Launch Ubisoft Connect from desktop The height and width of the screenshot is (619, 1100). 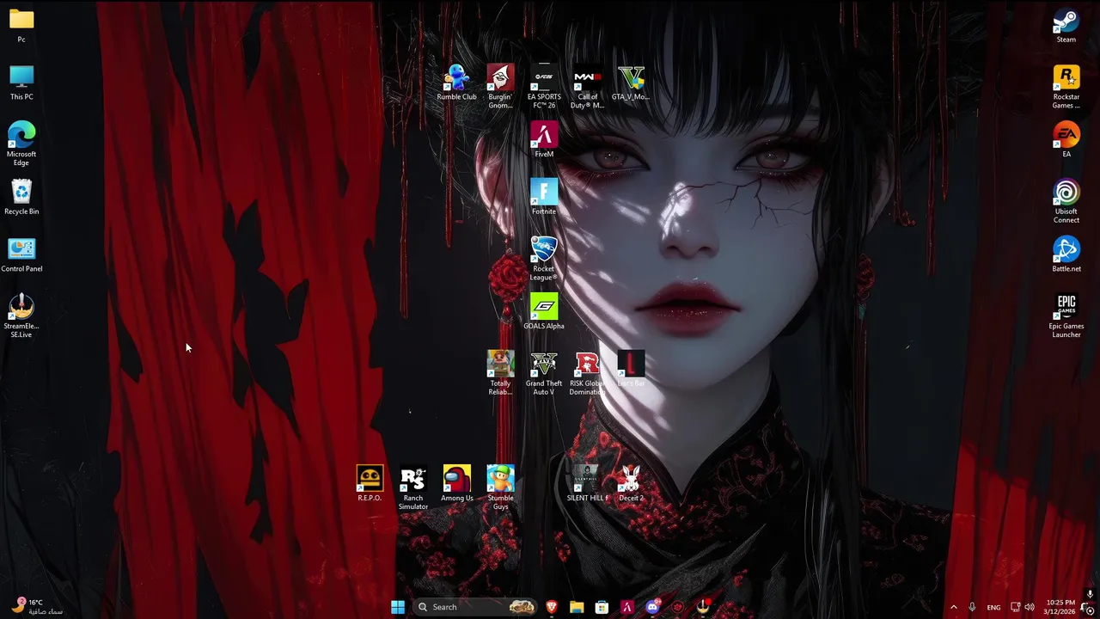(x=1066, y=201)
